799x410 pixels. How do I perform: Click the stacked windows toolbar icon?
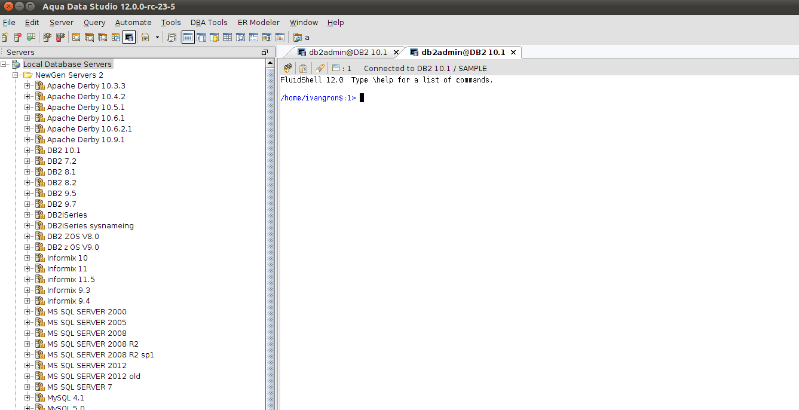click(x=116, y=37)
